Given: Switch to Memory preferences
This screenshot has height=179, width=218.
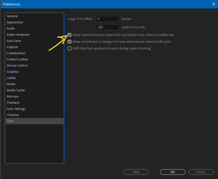Looking at the screenshot, I should [x=13, y=97].
